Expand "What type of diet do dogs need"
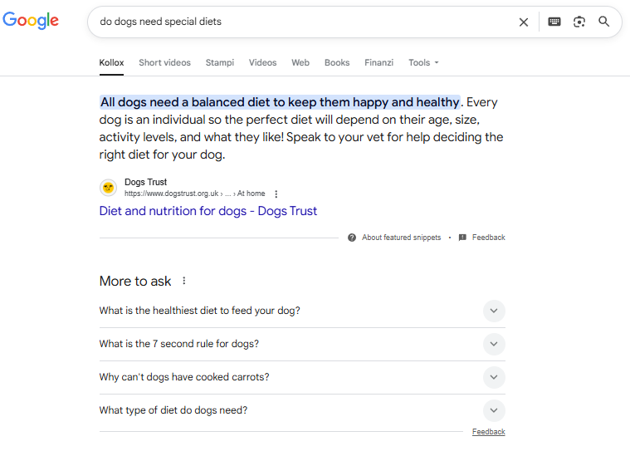The width and height of the screenshot is (630, 451). click(x=494, y=410)
